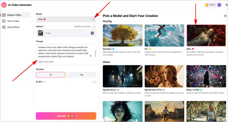Open the Model dropdown showing Ultra
This screenshot has height=122, width=228.
pos(66,19)
